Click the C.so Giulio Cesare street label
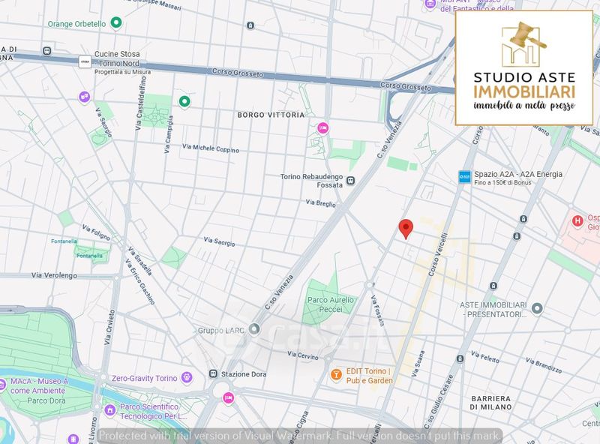Image resolution: width=600 pixels, height=444 pixels. point(439,401)
